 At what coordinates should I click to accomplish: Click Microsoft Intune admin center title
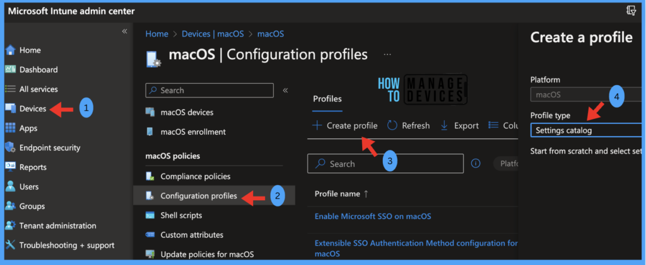(x=71, y=11)
